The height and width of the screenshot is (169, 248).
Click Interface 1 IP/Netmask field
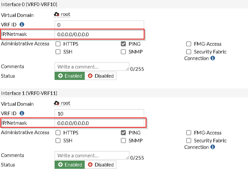pos(99,123)
